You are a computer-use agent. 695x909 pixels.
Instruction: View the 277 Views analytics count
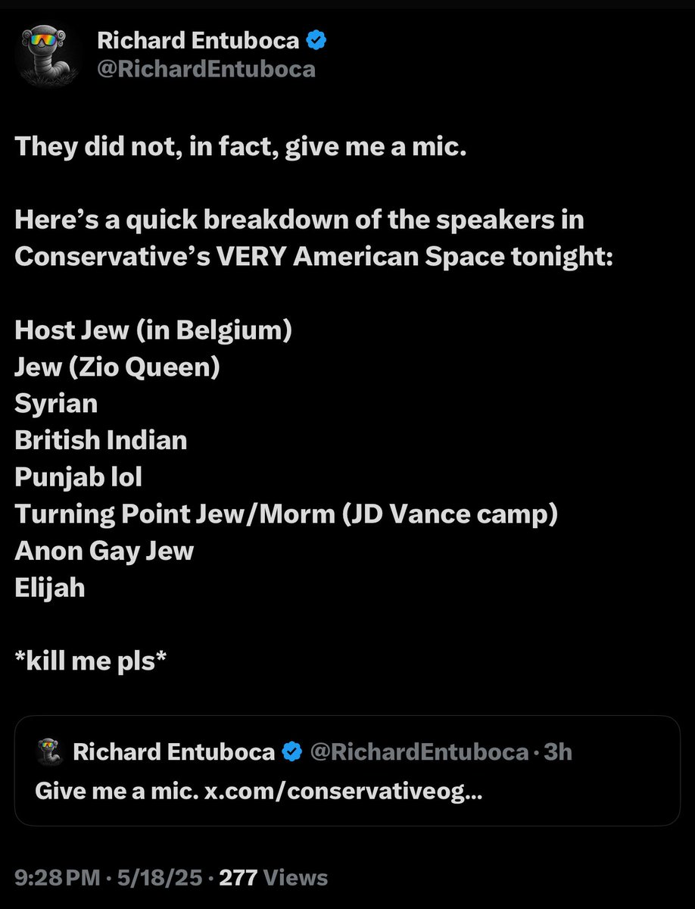[x=273, y=877]
